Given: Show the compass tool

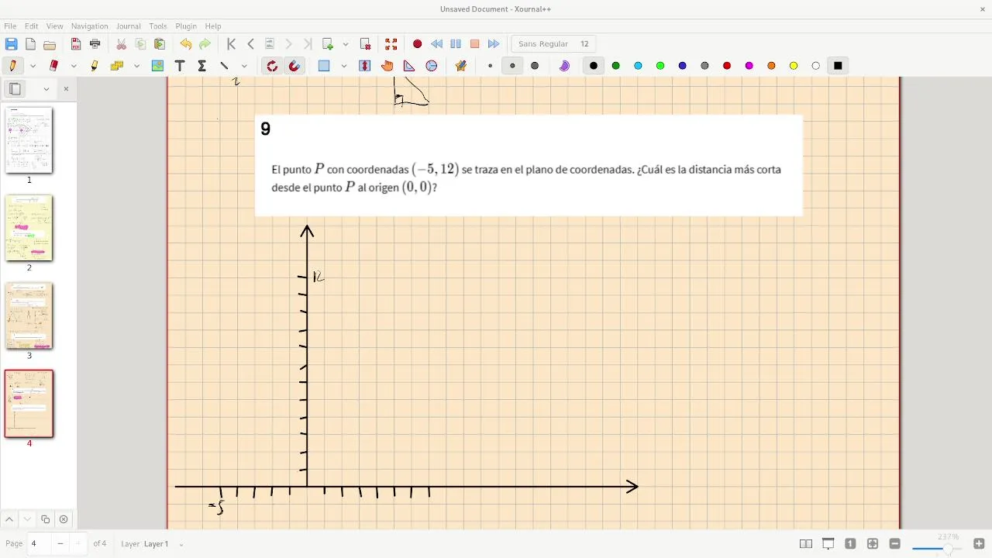Looking at the screenshot, I should pos(432,66).
